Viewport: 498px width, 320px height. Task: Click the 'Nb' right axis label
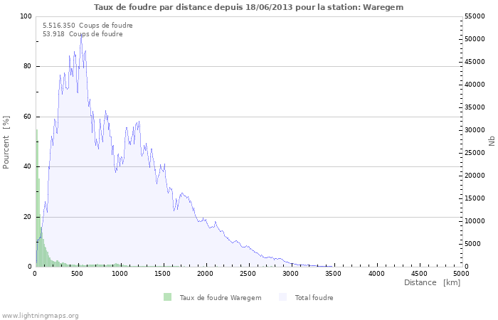tap(492, 141)
